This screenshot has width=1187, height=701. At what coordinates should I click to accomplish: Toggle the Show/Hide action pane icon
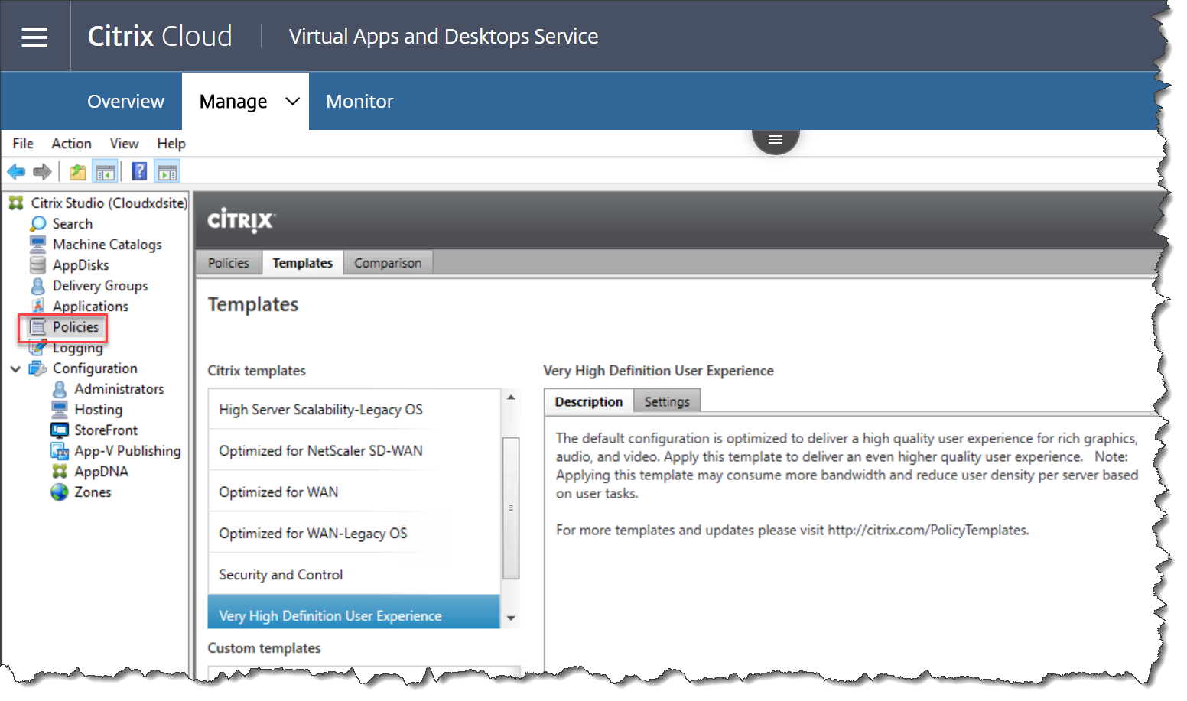pos(167,172)
